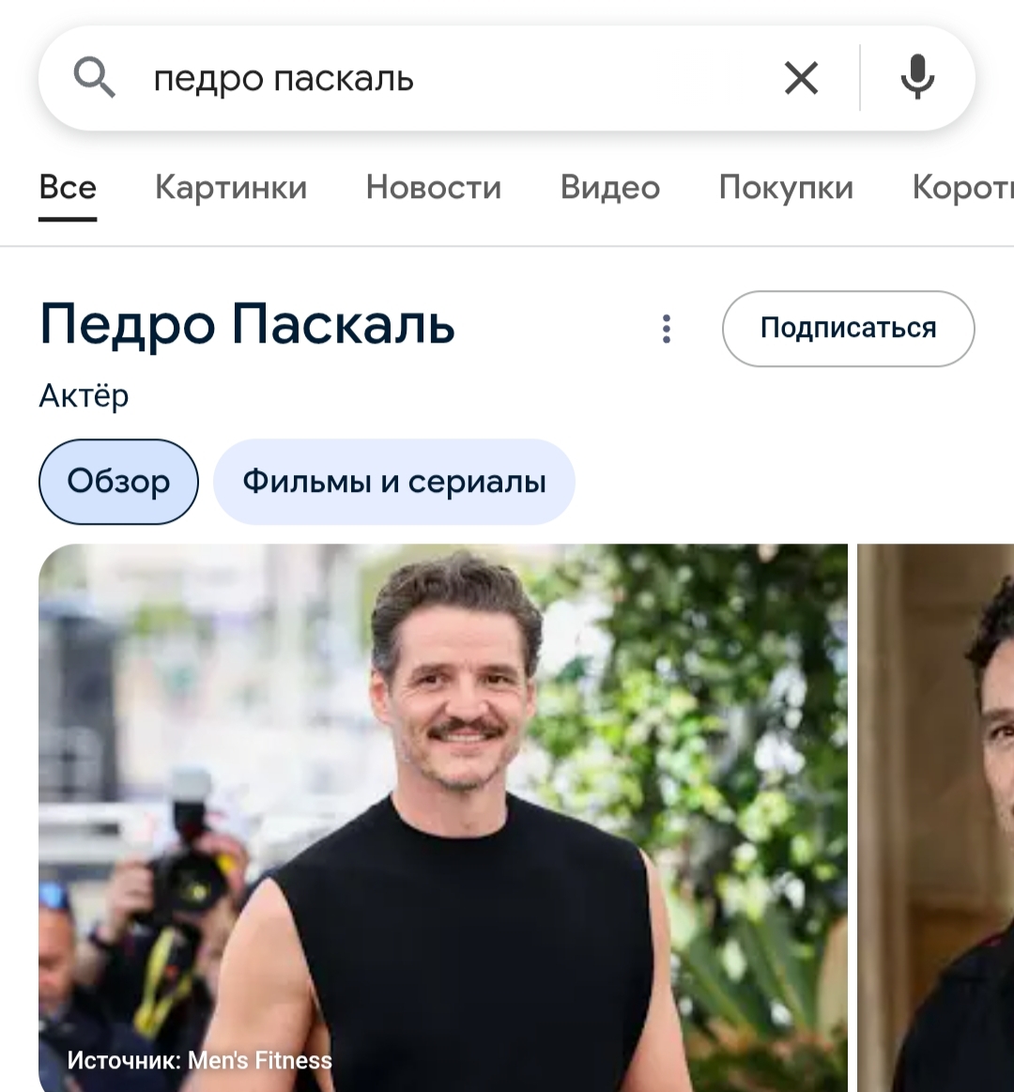Switch to the Картинки tab
The image size is (1014, 1092).
[231, 188]
